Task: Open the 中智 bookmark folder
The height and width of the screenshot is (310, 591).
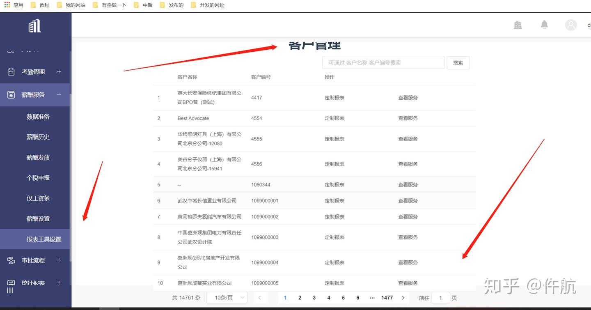Action: pyautogui.click(x=143, y=5)
